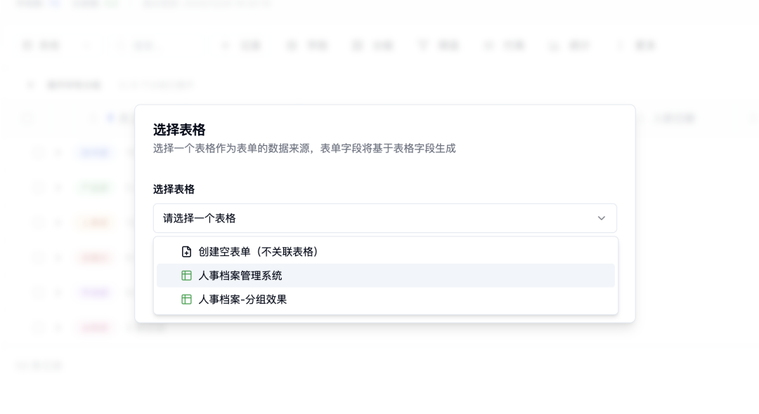Click the plus icon in the toolbar
Screen dimensions: 759x414
pyautogui.click(x=225, y=45)
